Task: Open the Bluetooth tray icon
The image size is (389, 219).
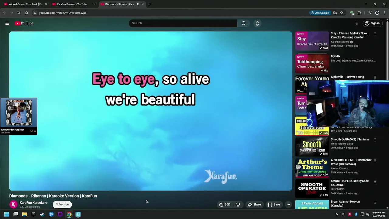Action: [x=356, y=214]
